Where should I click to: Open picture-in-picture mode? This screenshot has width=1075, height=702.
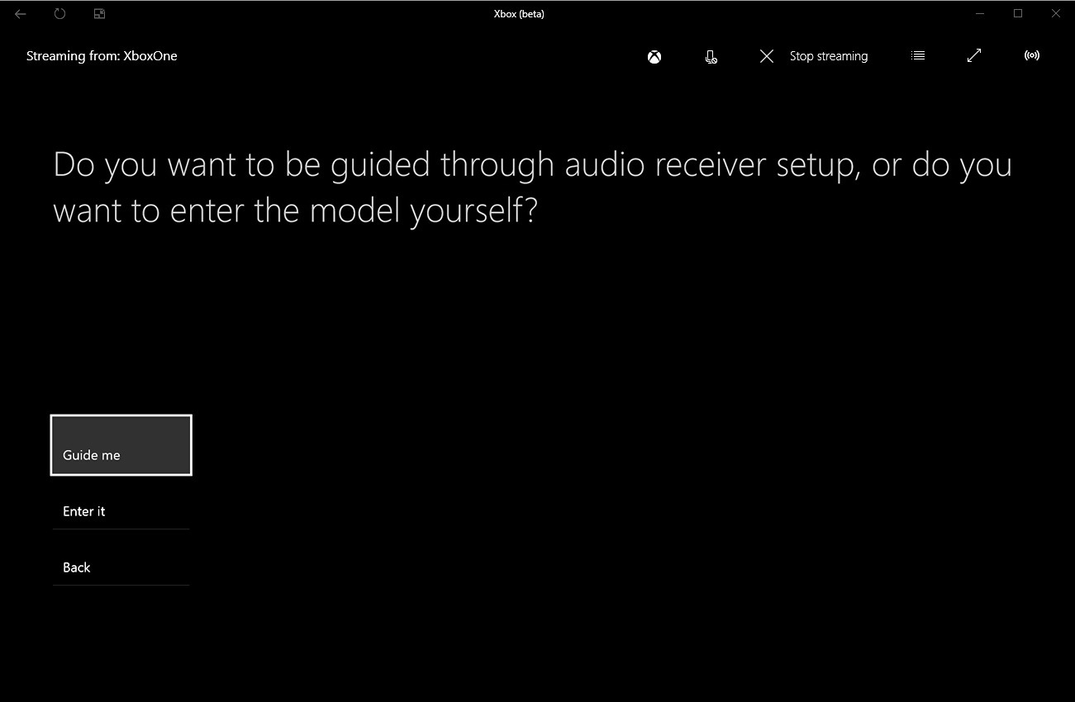tap(98, 13)
